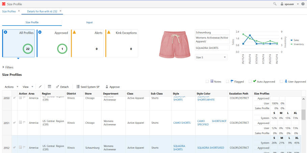
Task: Tick the action checkbox in row 2052
Action: click(20, 147)
